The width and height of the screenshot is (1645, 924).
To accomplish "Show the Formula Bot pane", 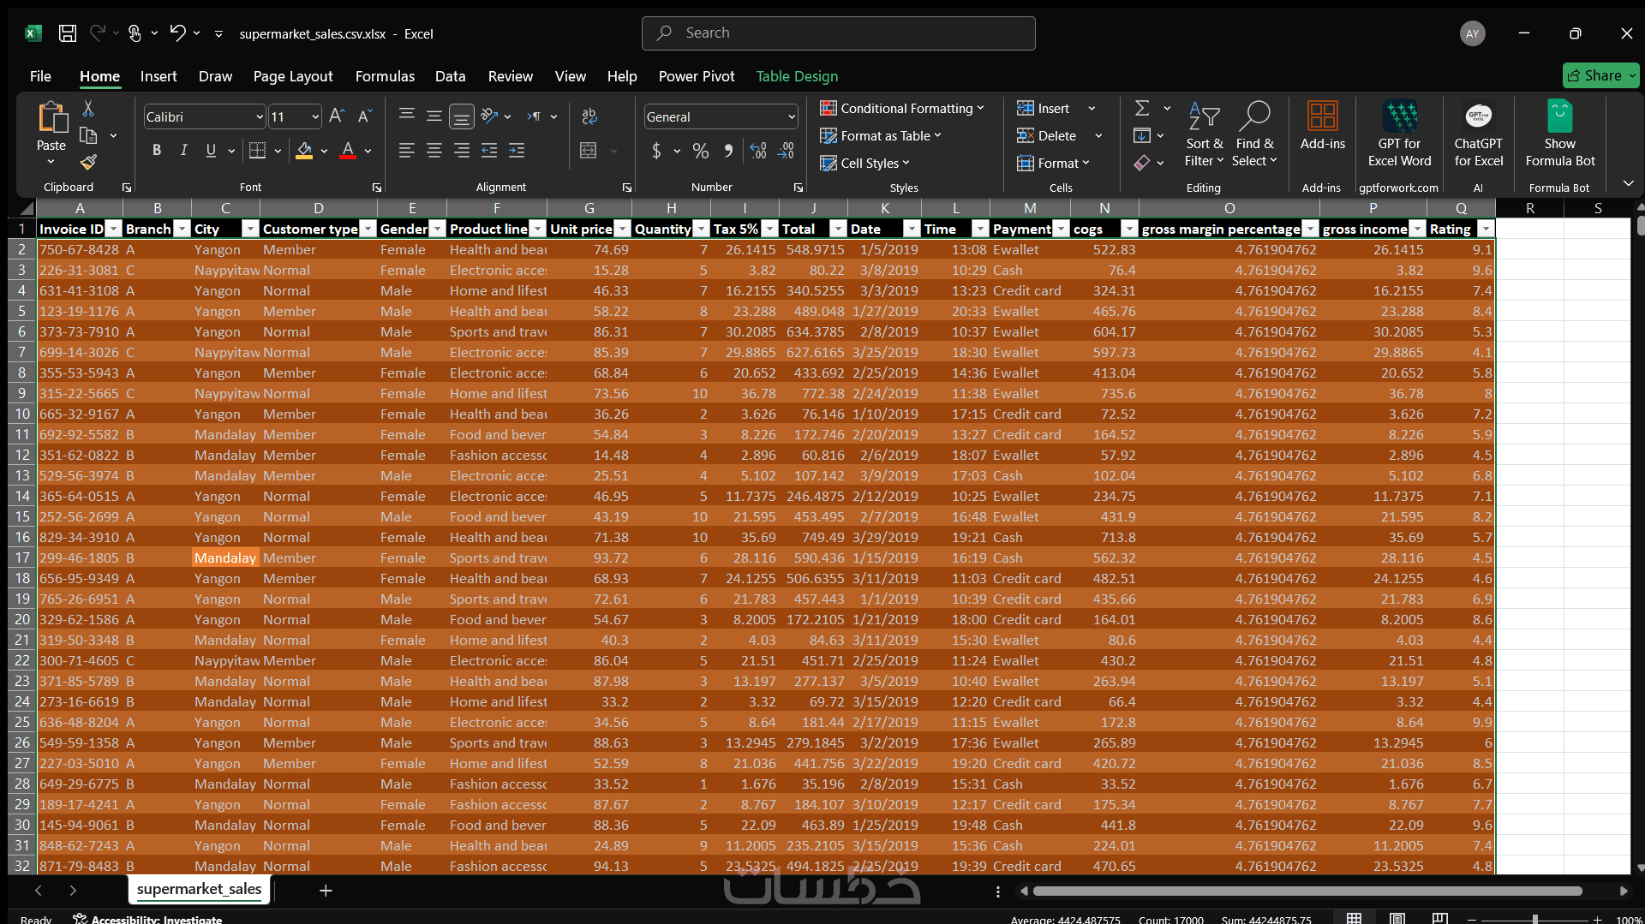I will pos(1559,134).
